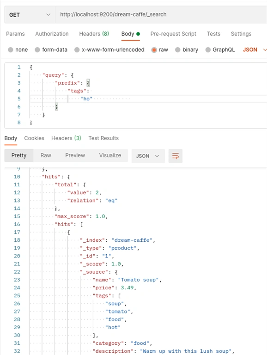Click the "tomato" tag in response
This screenshot has width=267, height=355.
pos(118,312)
